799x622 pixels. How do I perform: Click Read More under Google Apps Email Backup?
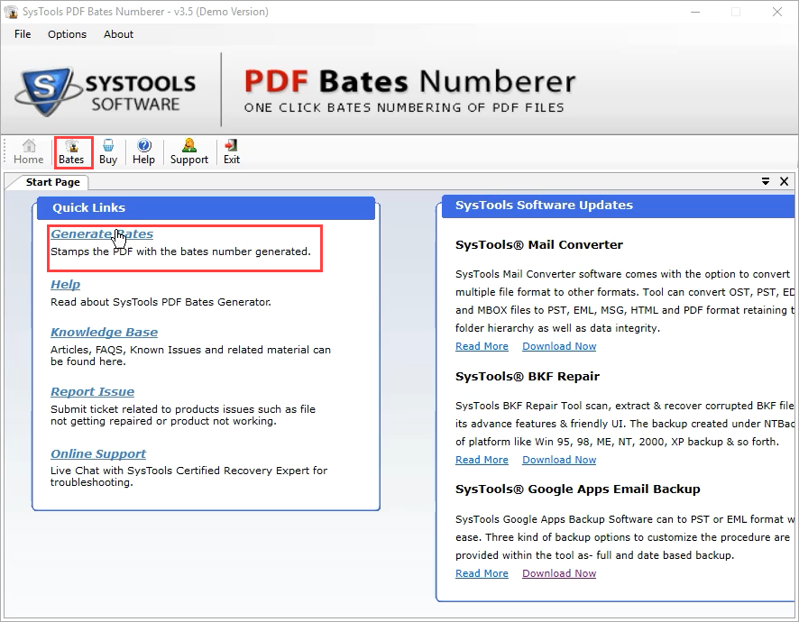tap(482, 573)
